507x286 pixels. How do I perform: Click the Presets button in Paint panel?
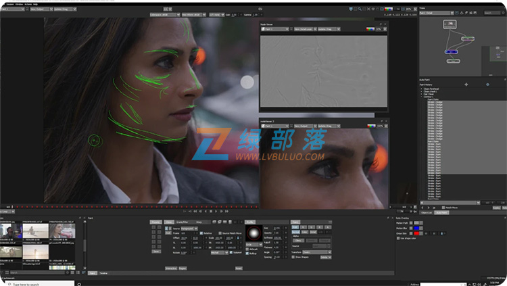pyautogui.click(x=156, y=222)
